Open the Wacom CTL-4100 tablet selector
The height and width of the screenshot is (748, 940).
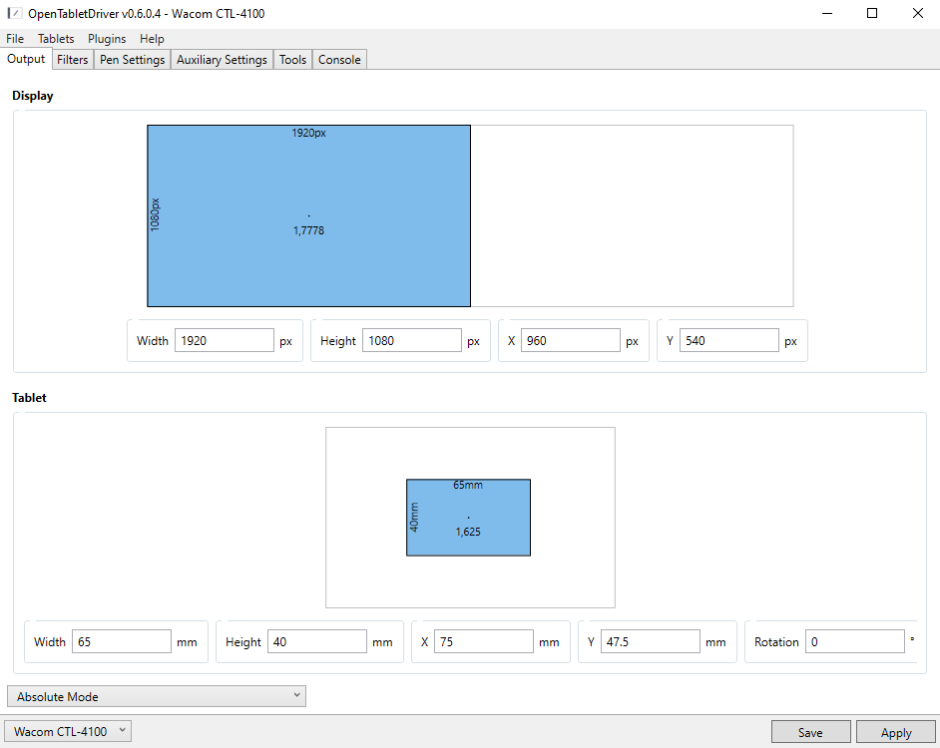(69, 732)
